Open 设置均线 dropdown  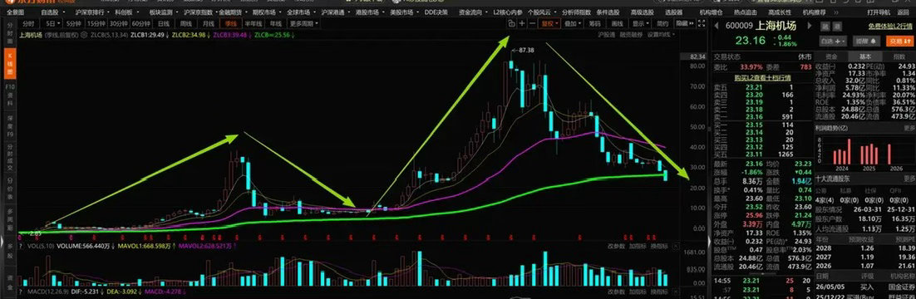click(662, 34)
